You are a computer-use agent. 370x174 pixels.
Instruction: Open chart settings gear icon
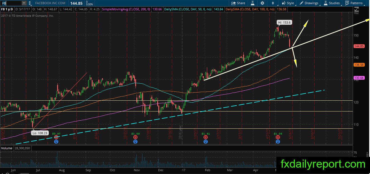262,3
